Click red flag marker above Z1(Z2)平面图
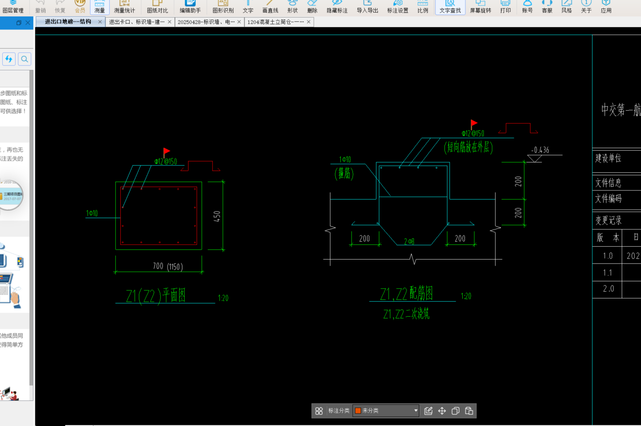The height and width of the screenshot is (426, 641). pos(166,152)
